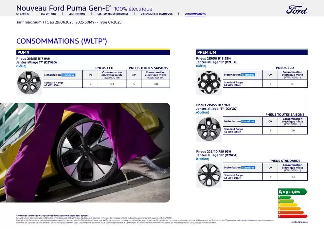This screenshot has height=229, width=324.
Task: Go to Les Finitions section
Action: (77, 14)
